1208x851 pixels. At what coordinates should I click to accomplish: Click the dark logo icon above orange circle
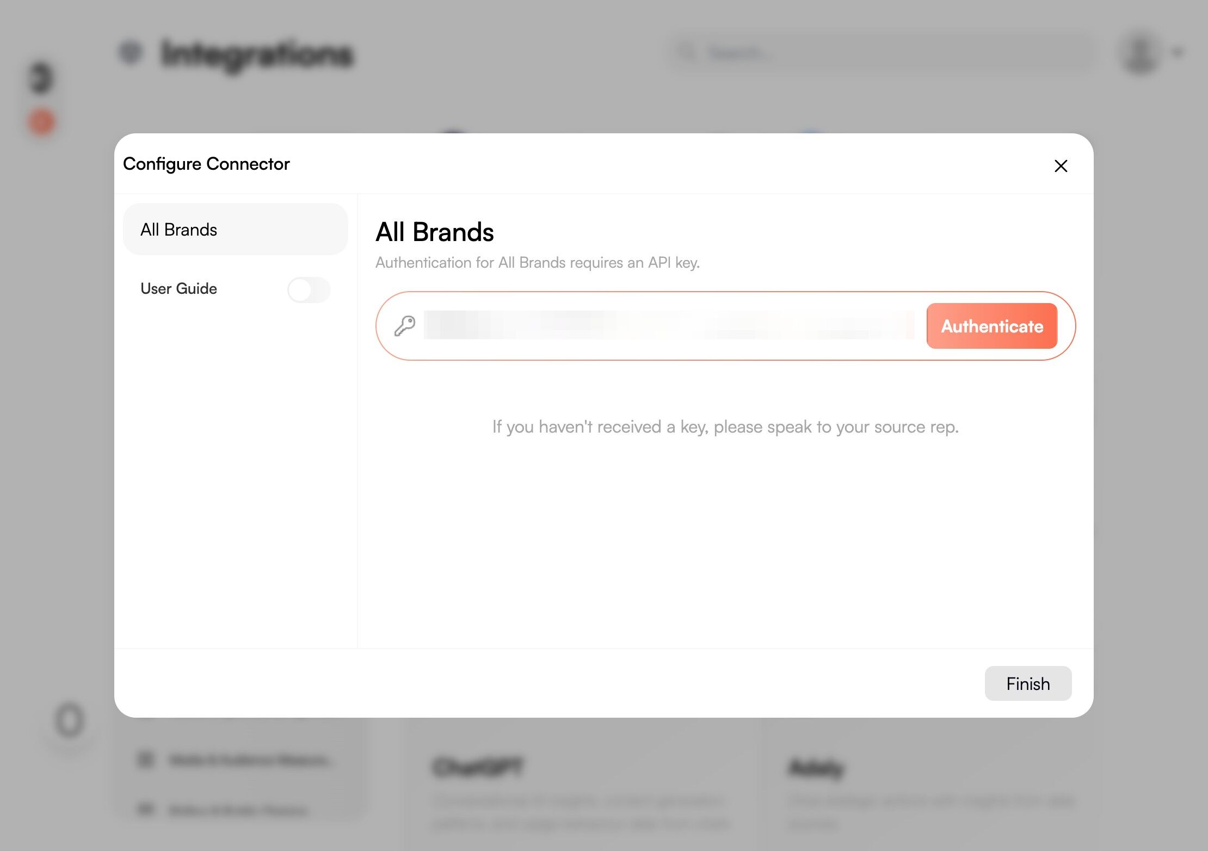[41, 78]
